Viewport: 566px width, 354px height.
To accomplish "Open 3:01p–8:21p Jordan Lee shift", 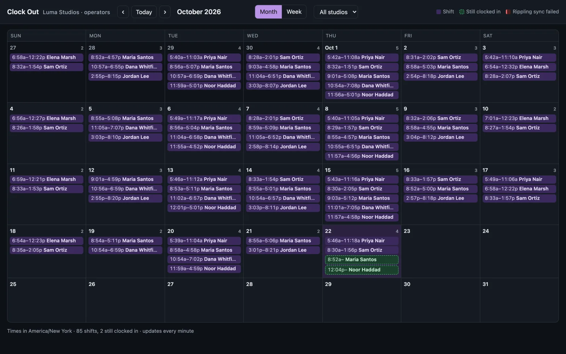I will (x=283, y=250).
